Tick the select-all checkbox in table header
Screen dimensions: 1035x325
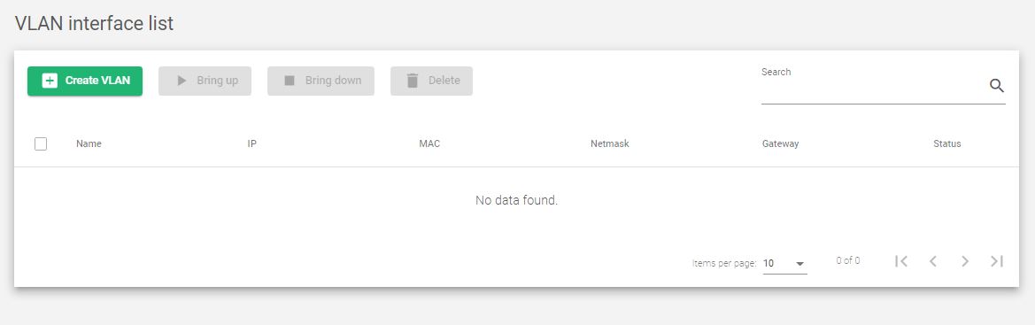[x=40, y=143]
